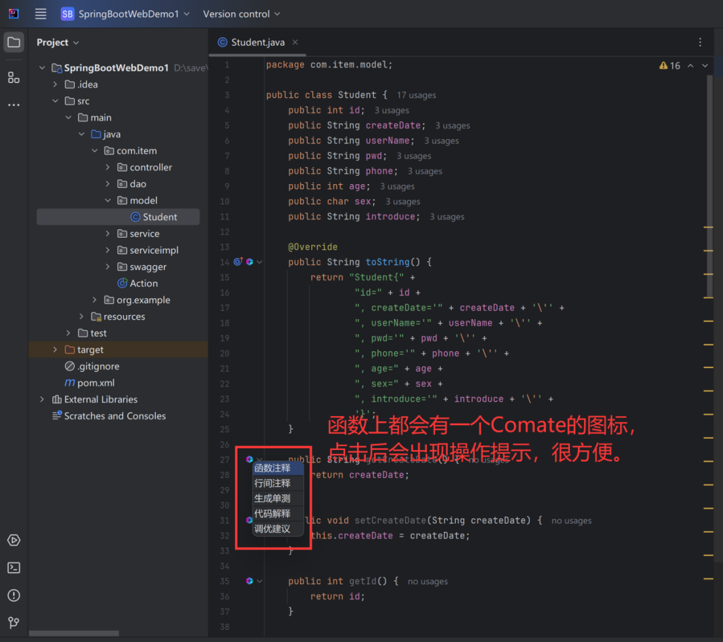Expand External Libraries node
Viewport: 723px width, 642px height.
click(x=42, y=400)
